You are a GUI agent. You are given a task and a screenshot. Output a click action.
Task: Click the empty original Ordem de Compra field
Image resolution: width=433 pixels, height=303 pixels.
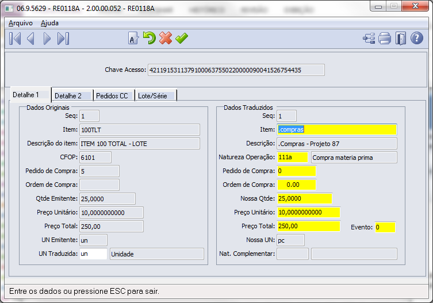click(99, 185)
